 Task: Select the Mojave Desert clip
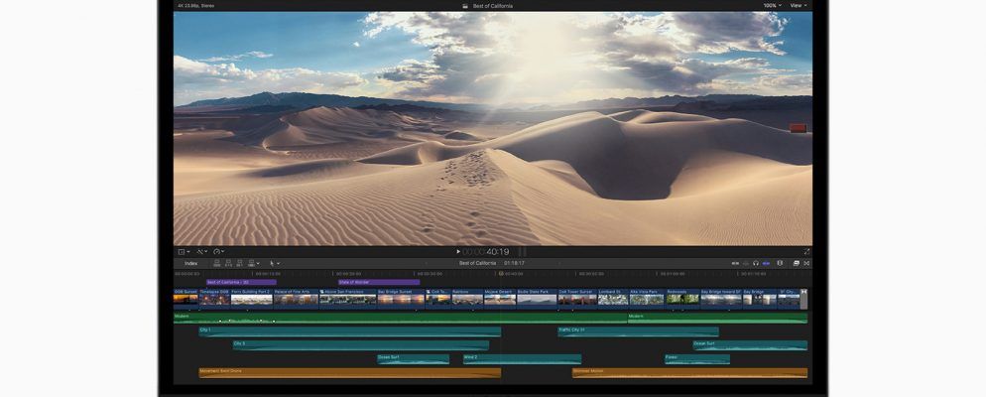tap(500, 299)
